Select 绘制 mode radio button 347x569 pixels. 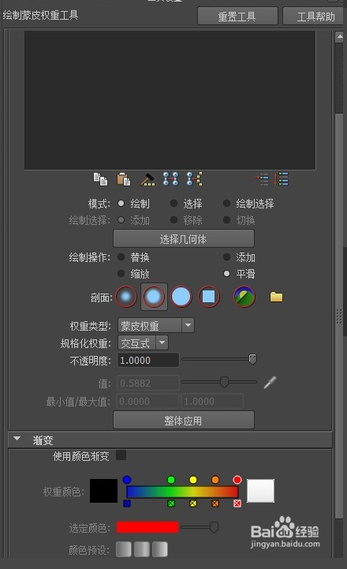click(x=121, y=204)
